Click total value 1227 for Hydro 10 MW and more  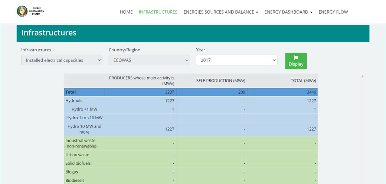coord(312,129)
